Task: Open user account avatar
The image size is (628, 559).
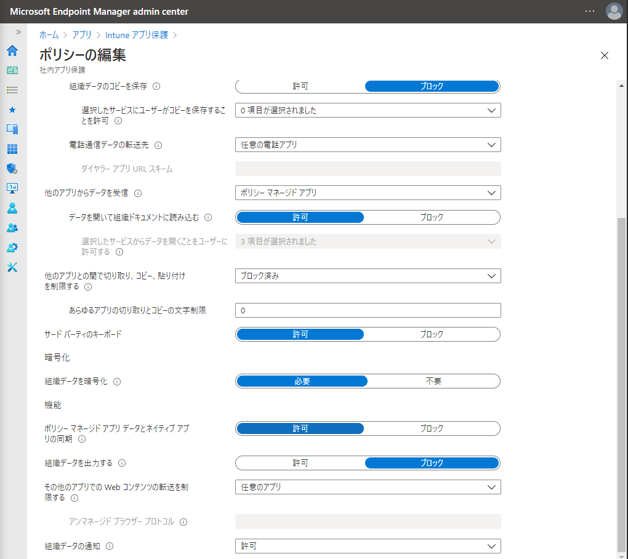Action: [614, 11]
